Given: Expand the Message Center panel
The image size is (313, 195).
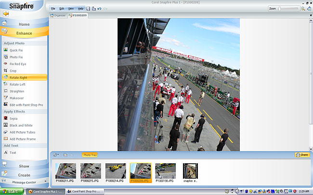Looking at the screenshot, I should pos(24,182).
